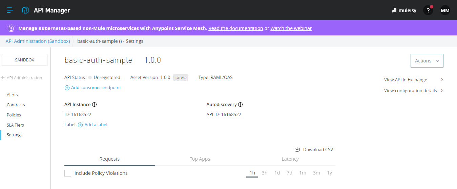
Task: Click the Latest version badge
Action: [x=181, y=78]
